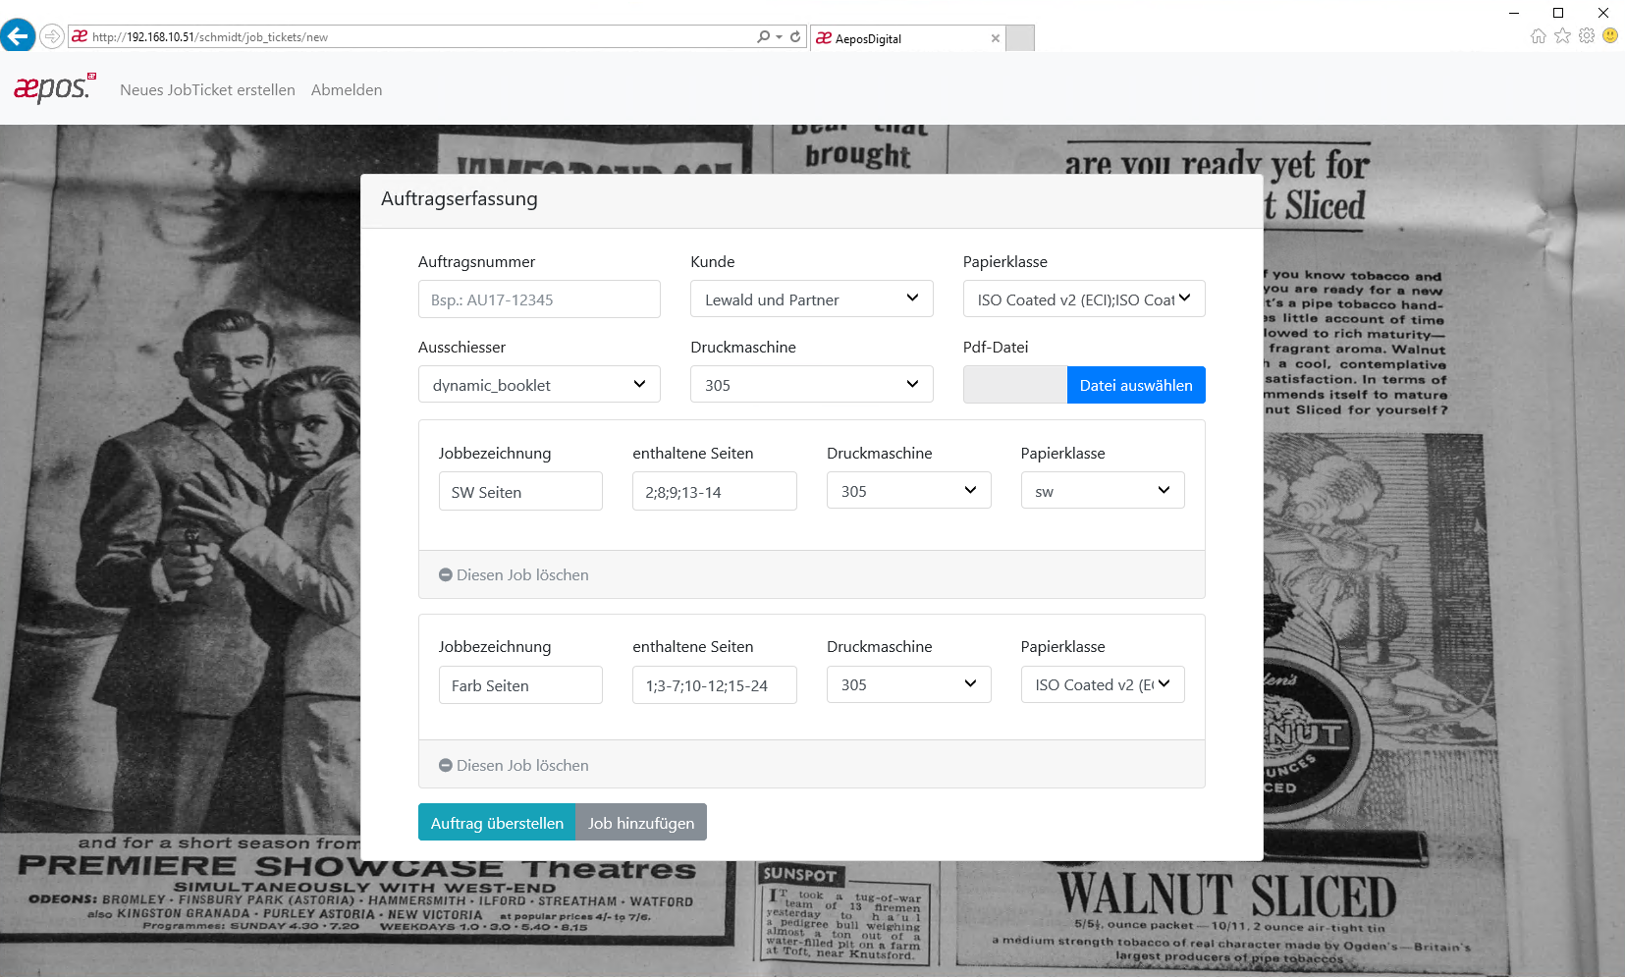This screenshot has width=1625, height=977.
Task: Focus the Auftragsnummer input field
Action: [x=539, y=299]
